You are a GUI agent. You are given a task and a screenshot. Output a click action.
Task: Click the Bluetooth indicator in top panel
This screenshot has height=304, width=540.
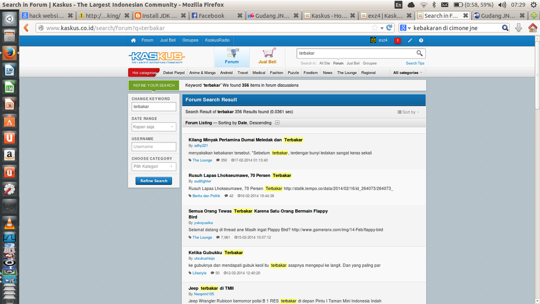434,5
